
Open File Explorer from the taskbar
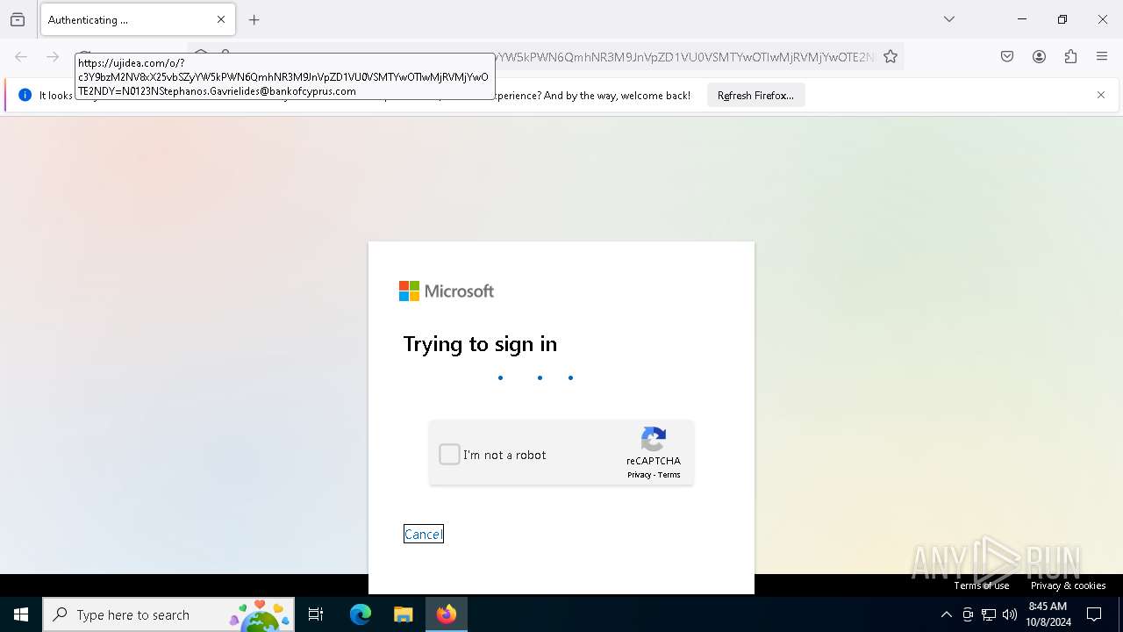[x=403, y=614]
